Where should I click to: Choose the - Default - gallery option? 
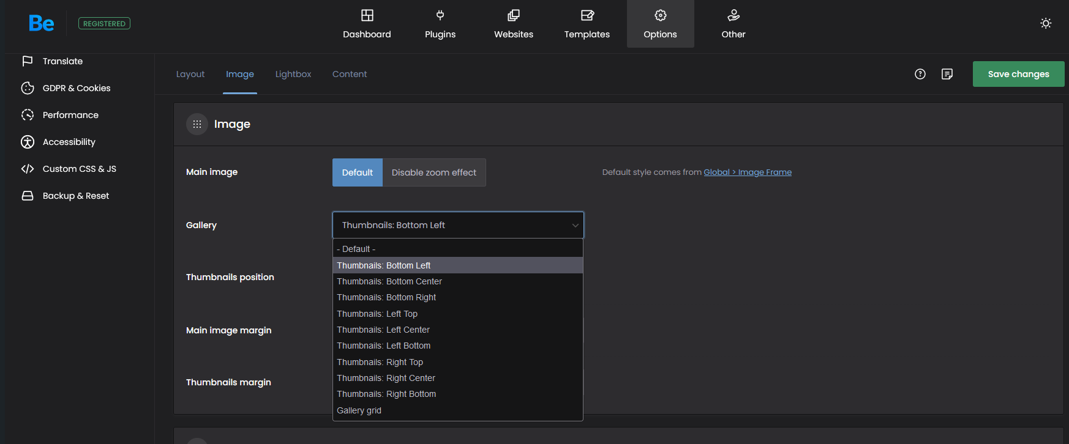[458, 249]
